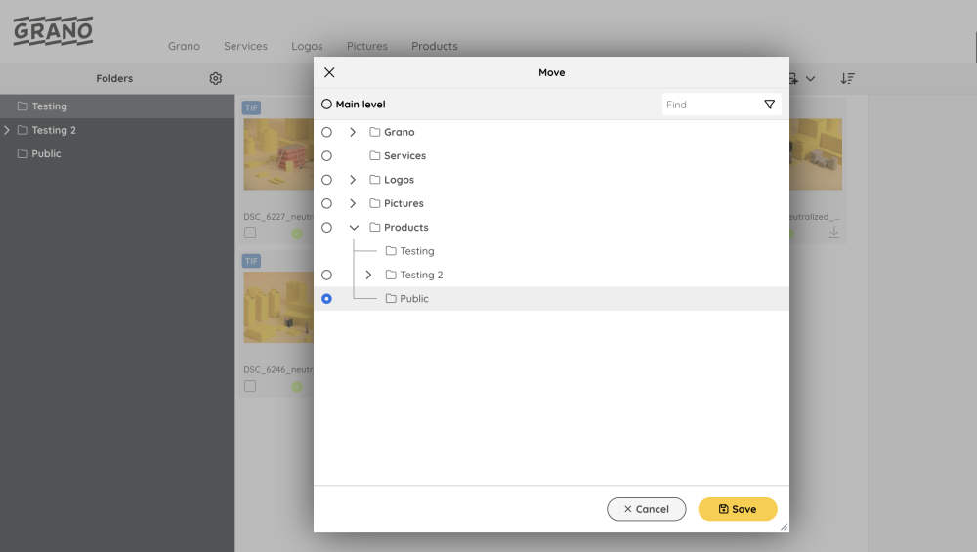Select the Grano folder radio button
The width and height of the screenshot is (977, 552).
tap(326, 132)
